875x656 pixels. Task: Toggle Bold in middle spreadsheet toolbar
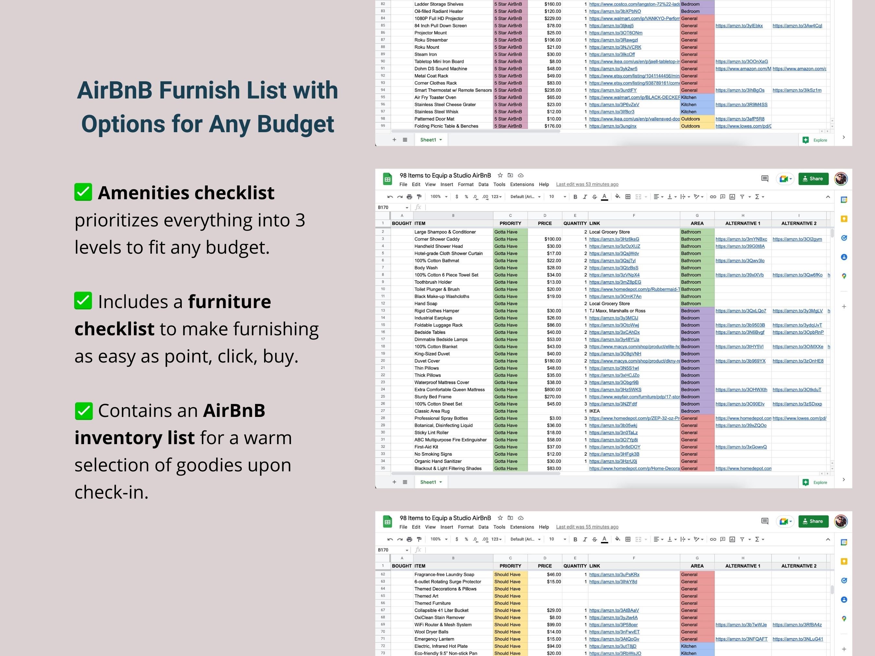tap(575, 197)
